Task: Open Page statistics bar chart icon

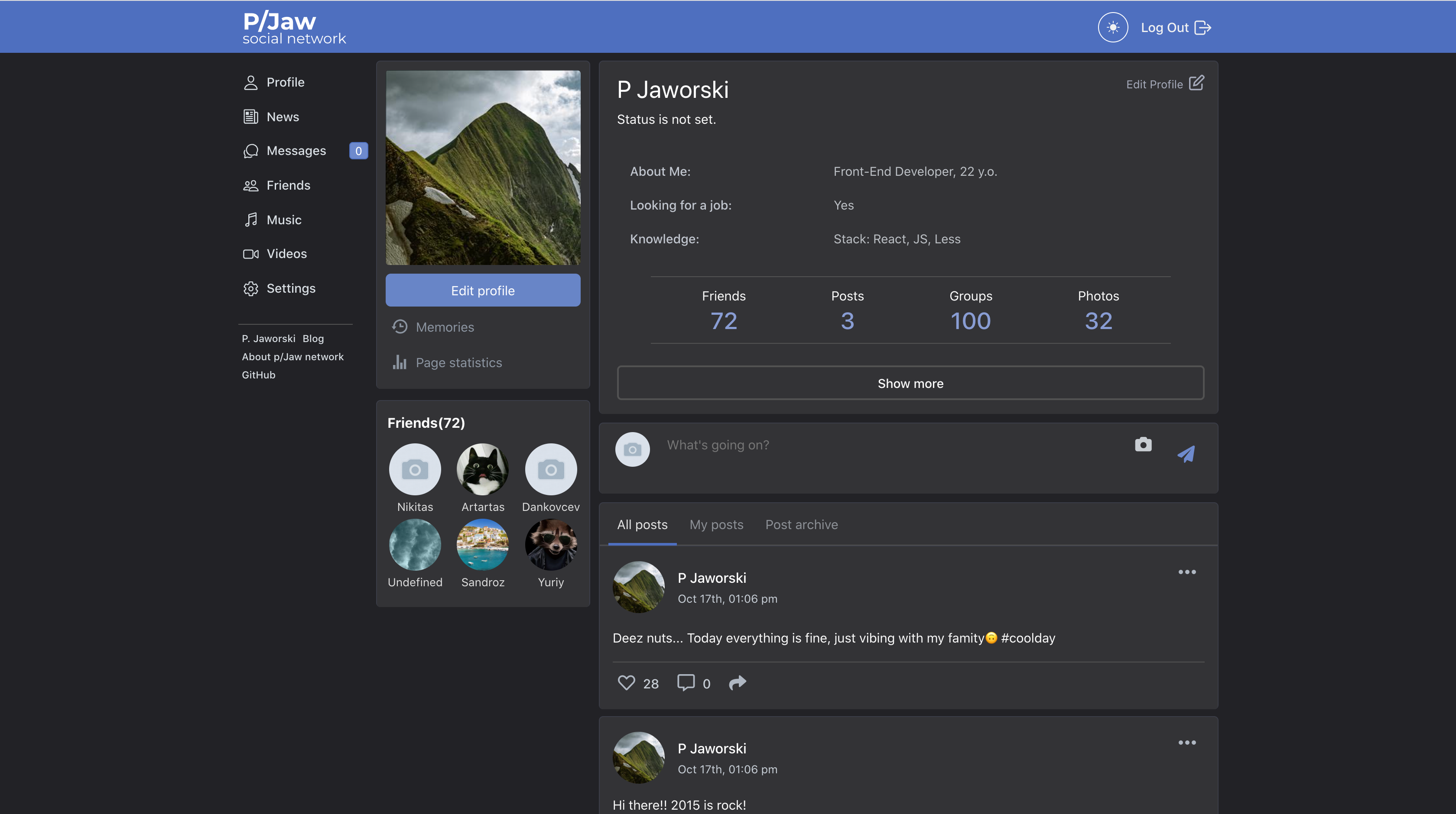Action: pos(400,362)
